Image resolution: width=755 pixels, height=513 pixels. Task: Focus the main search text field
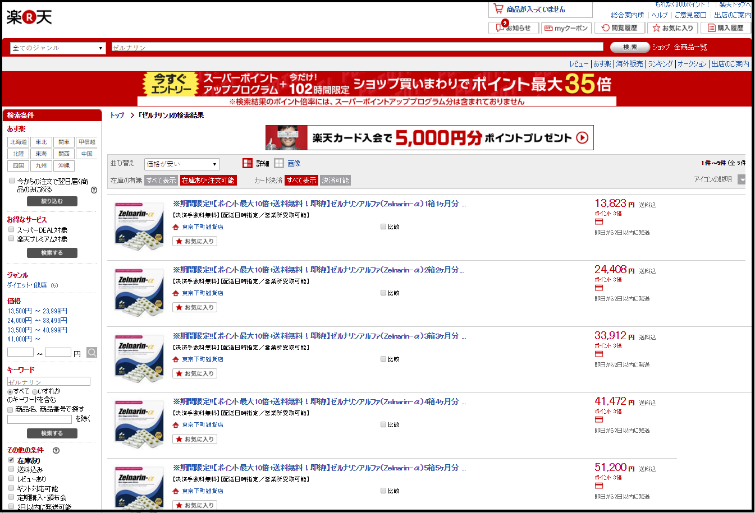click(358, 48)
